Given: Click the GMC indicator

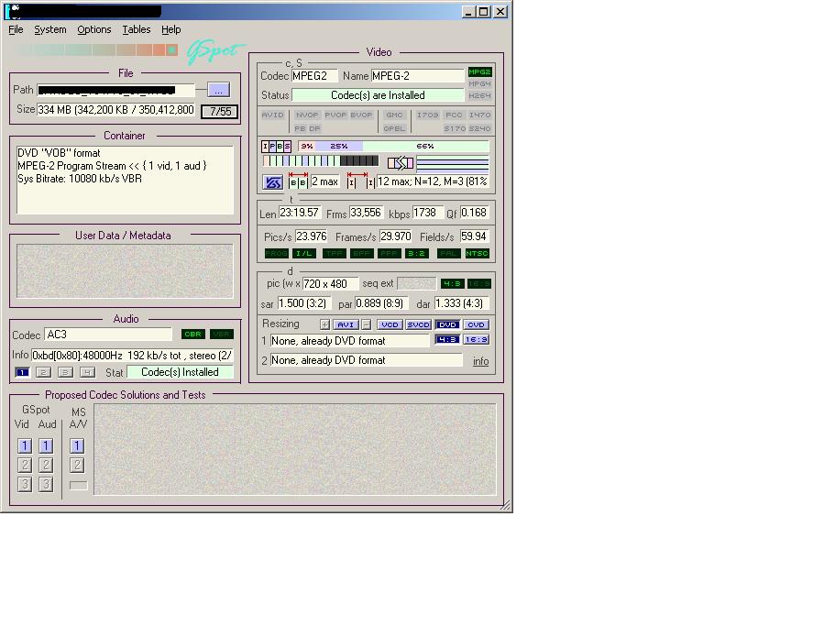Looking at the screenshot, I should [394, 115].
